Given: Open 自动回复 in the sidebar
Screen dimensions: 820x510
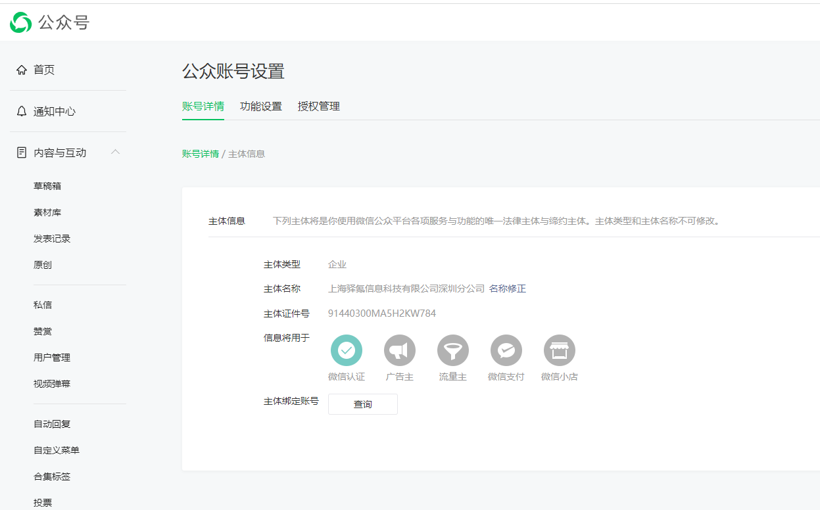Looking at the screenshot, I should (x=52, y=424).
